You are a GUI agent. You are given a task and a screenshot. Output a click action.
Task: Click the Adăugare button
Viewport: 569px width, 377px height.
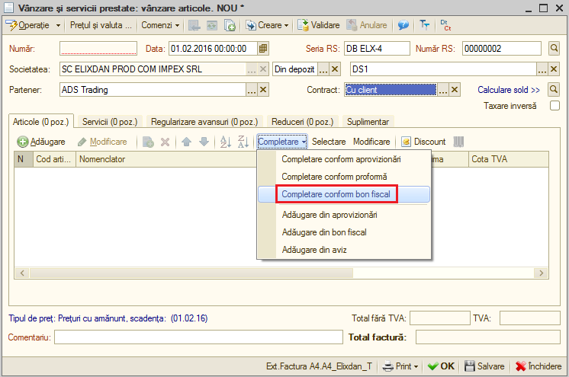[41, 142]
